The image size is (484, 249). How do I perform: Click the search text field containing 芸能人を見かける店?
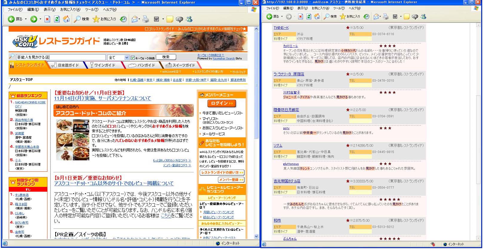(61, 57)
